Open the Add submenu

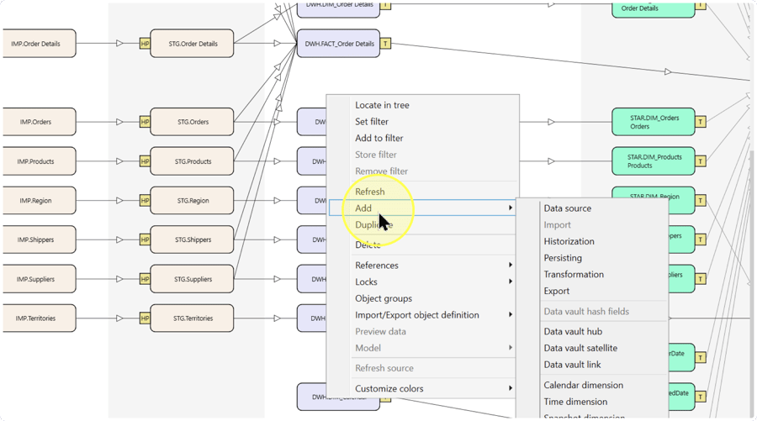coord(422,208)
